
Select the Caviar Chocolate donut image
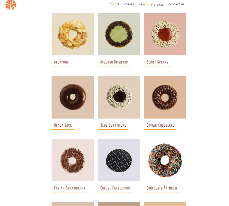[165, 97]
